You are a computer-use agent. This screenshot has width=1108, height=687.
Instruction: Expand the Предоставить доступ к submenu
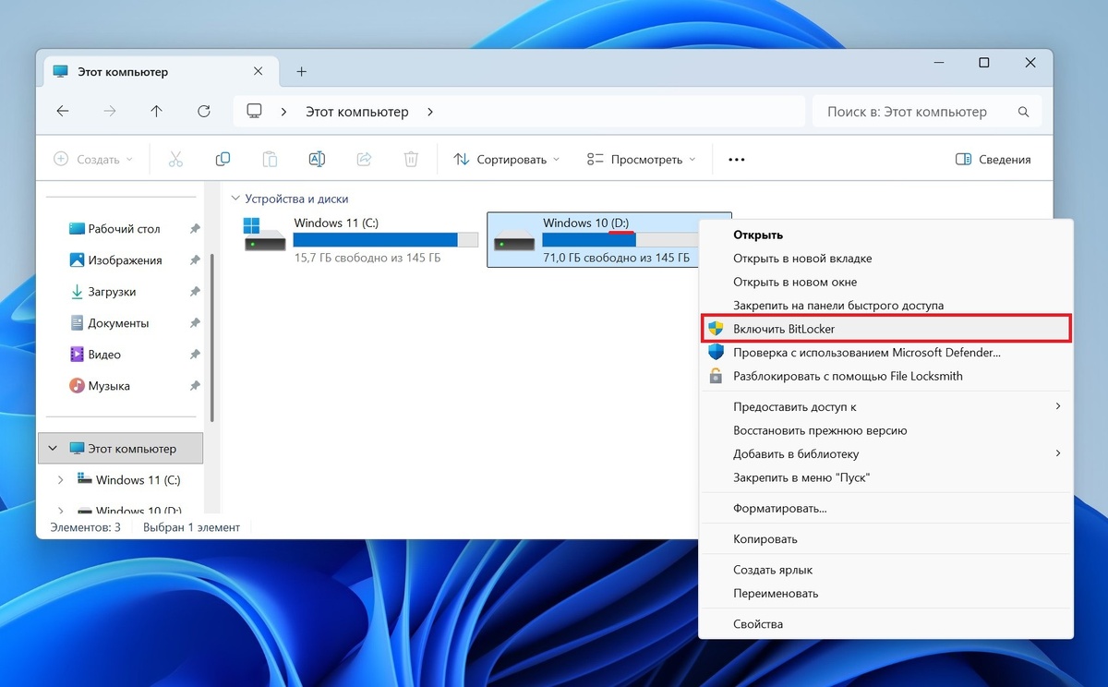[1058, 406]
